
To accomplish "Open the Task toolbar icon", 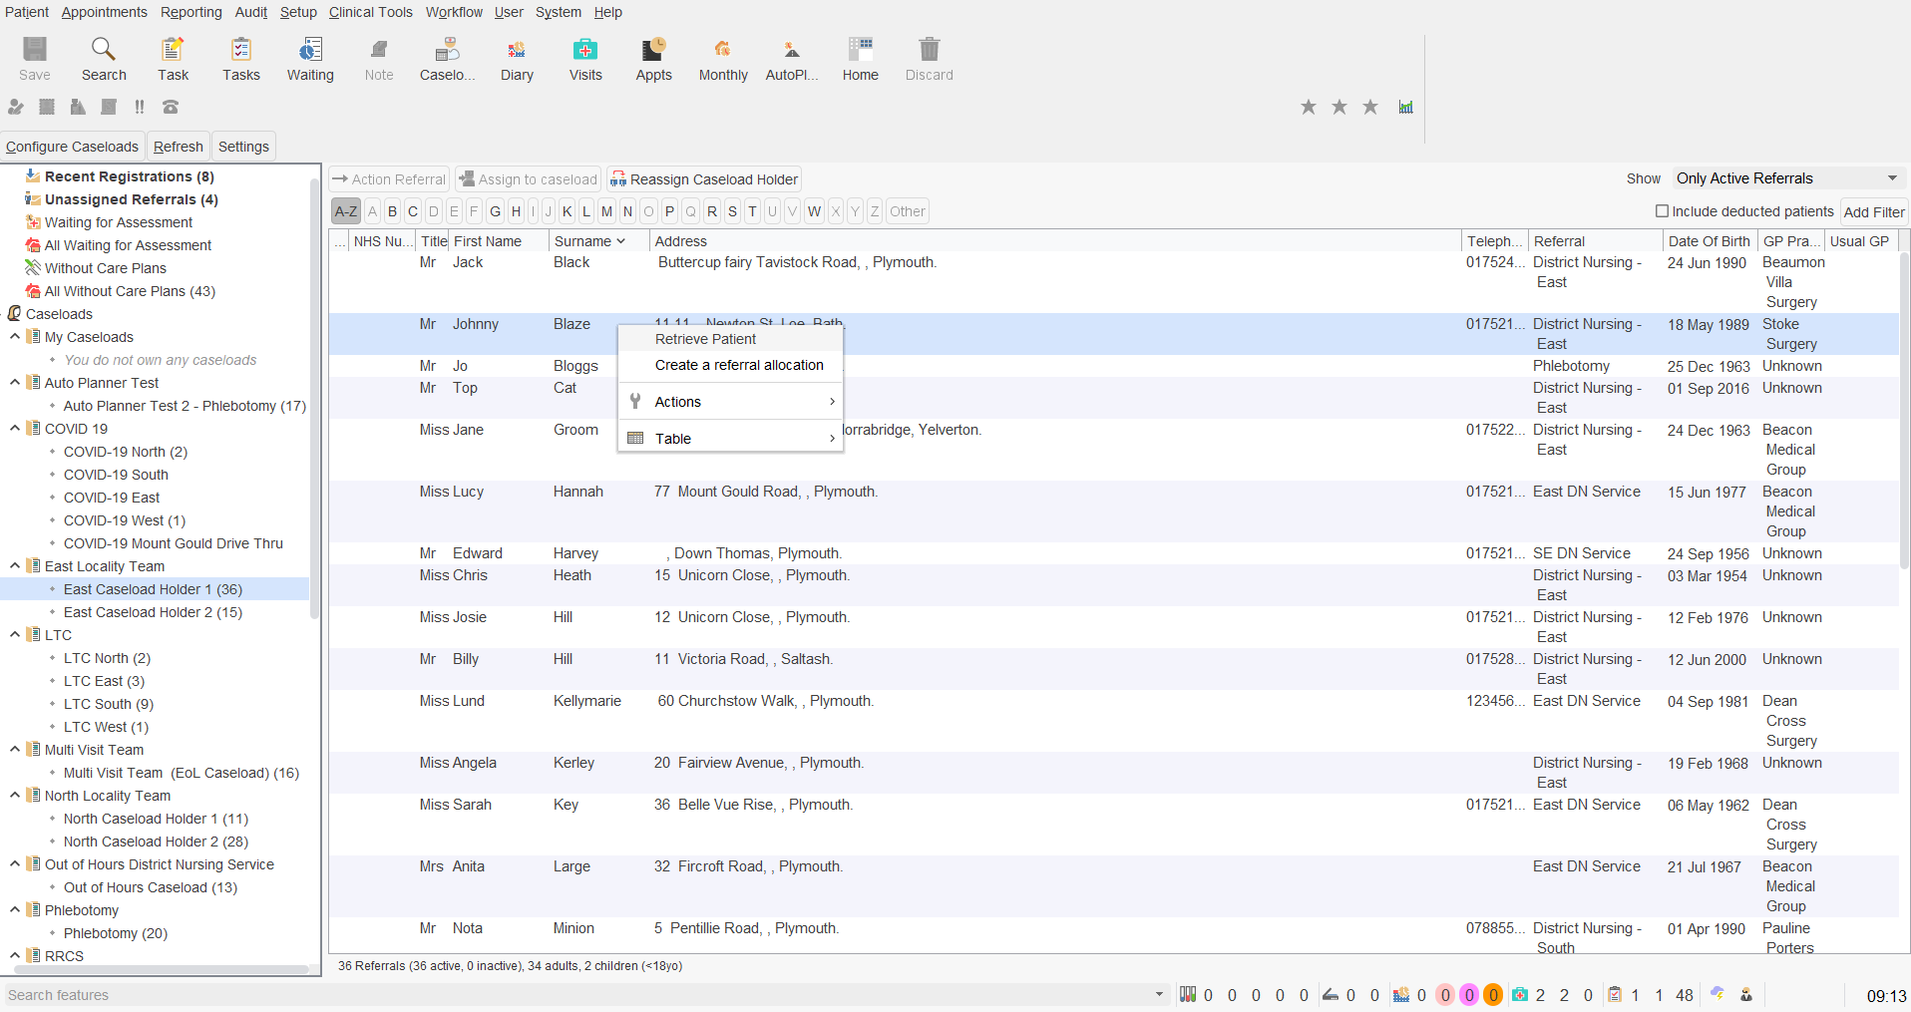I will pyautogui.click(x=173, y=59).
